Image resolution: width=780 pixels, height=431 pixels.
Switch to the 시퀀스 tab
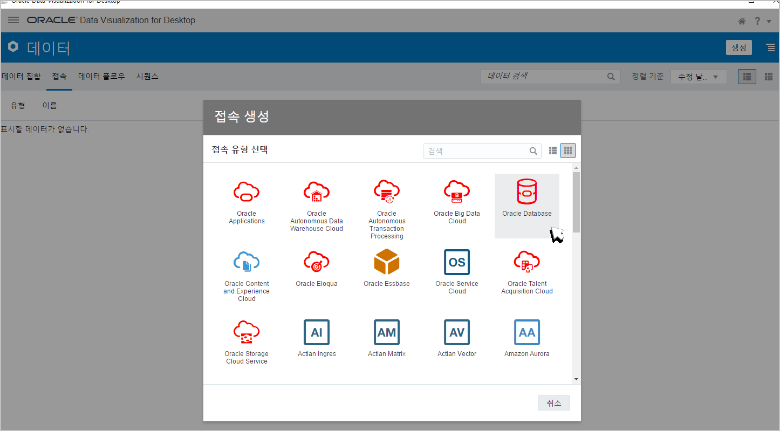coord(147,76)
